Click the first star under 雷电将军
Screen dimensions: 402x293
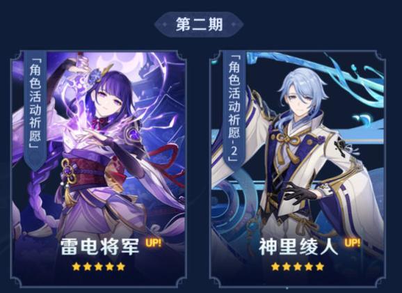(x=77, y=267)
